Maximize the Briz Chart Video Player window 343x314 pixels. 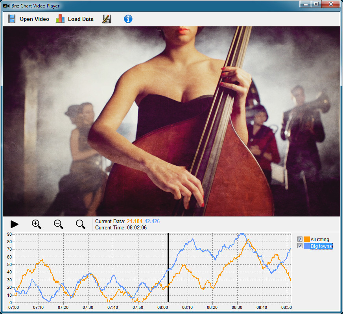[x=316, y=4]
